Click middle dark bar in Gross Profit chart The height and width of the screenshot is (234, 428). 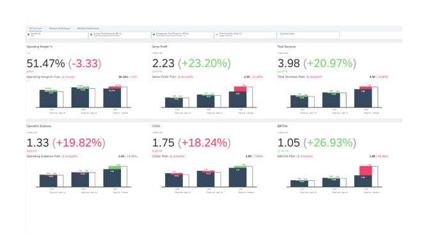coord(205,102)
